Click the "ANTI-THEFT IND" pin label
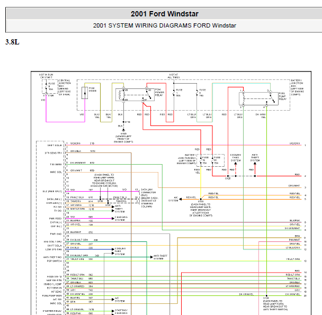The image size is (322, 315). coord(52,257)
